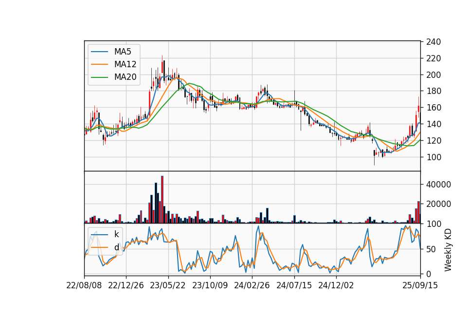The width and height of the screenshot is (467, 336).
Task: Click the 20000 volume axis label
Action: 438,204
